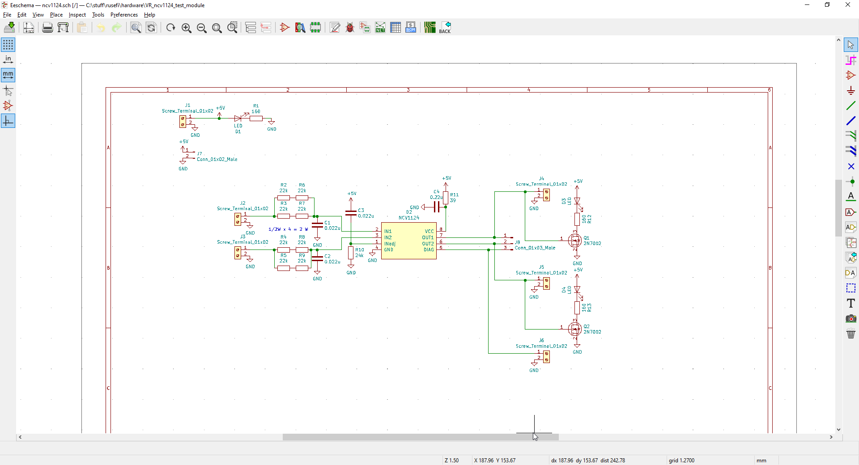Zoom out of the schematic
This screenshot has height=465, width=859.
point(202,28)
